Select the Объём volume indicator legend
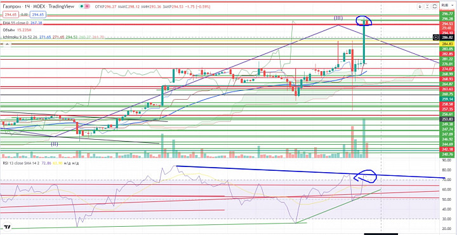The height and width of the screenshot is (235, 457). [x=17, y=30]
